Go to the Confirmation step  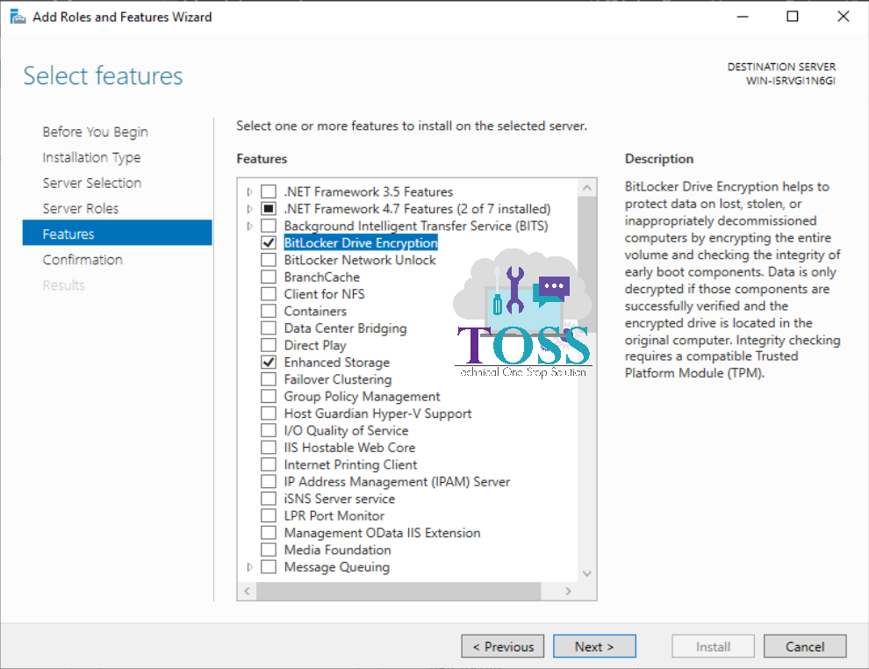pyautogui.click(x=83, y=259)
